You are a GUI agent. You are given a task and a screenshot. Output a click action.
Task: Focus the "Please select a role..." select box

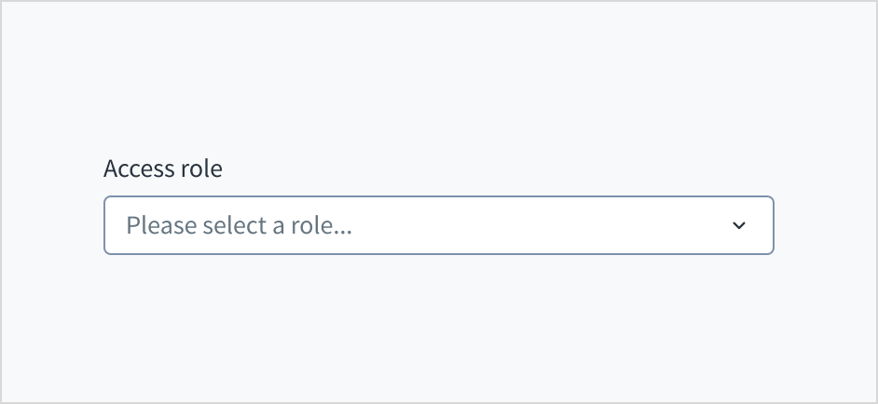click(438, 225)
